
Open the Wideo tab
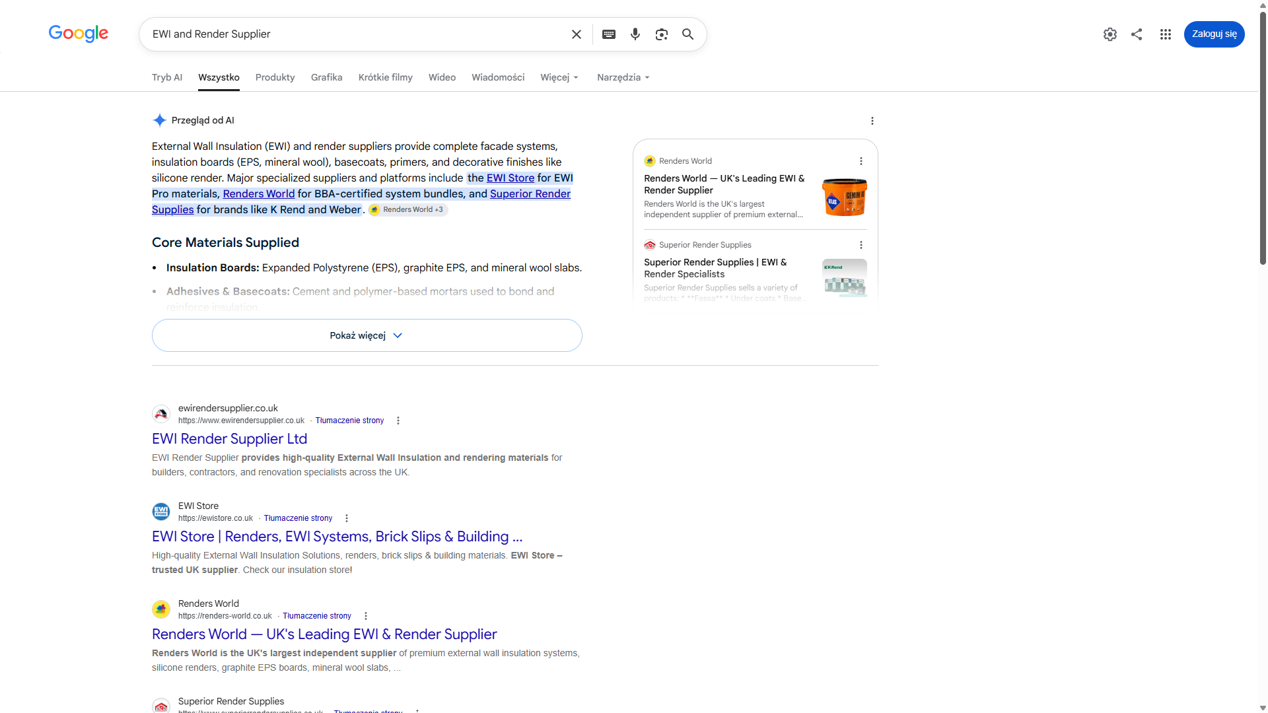(x=442, y=77)
